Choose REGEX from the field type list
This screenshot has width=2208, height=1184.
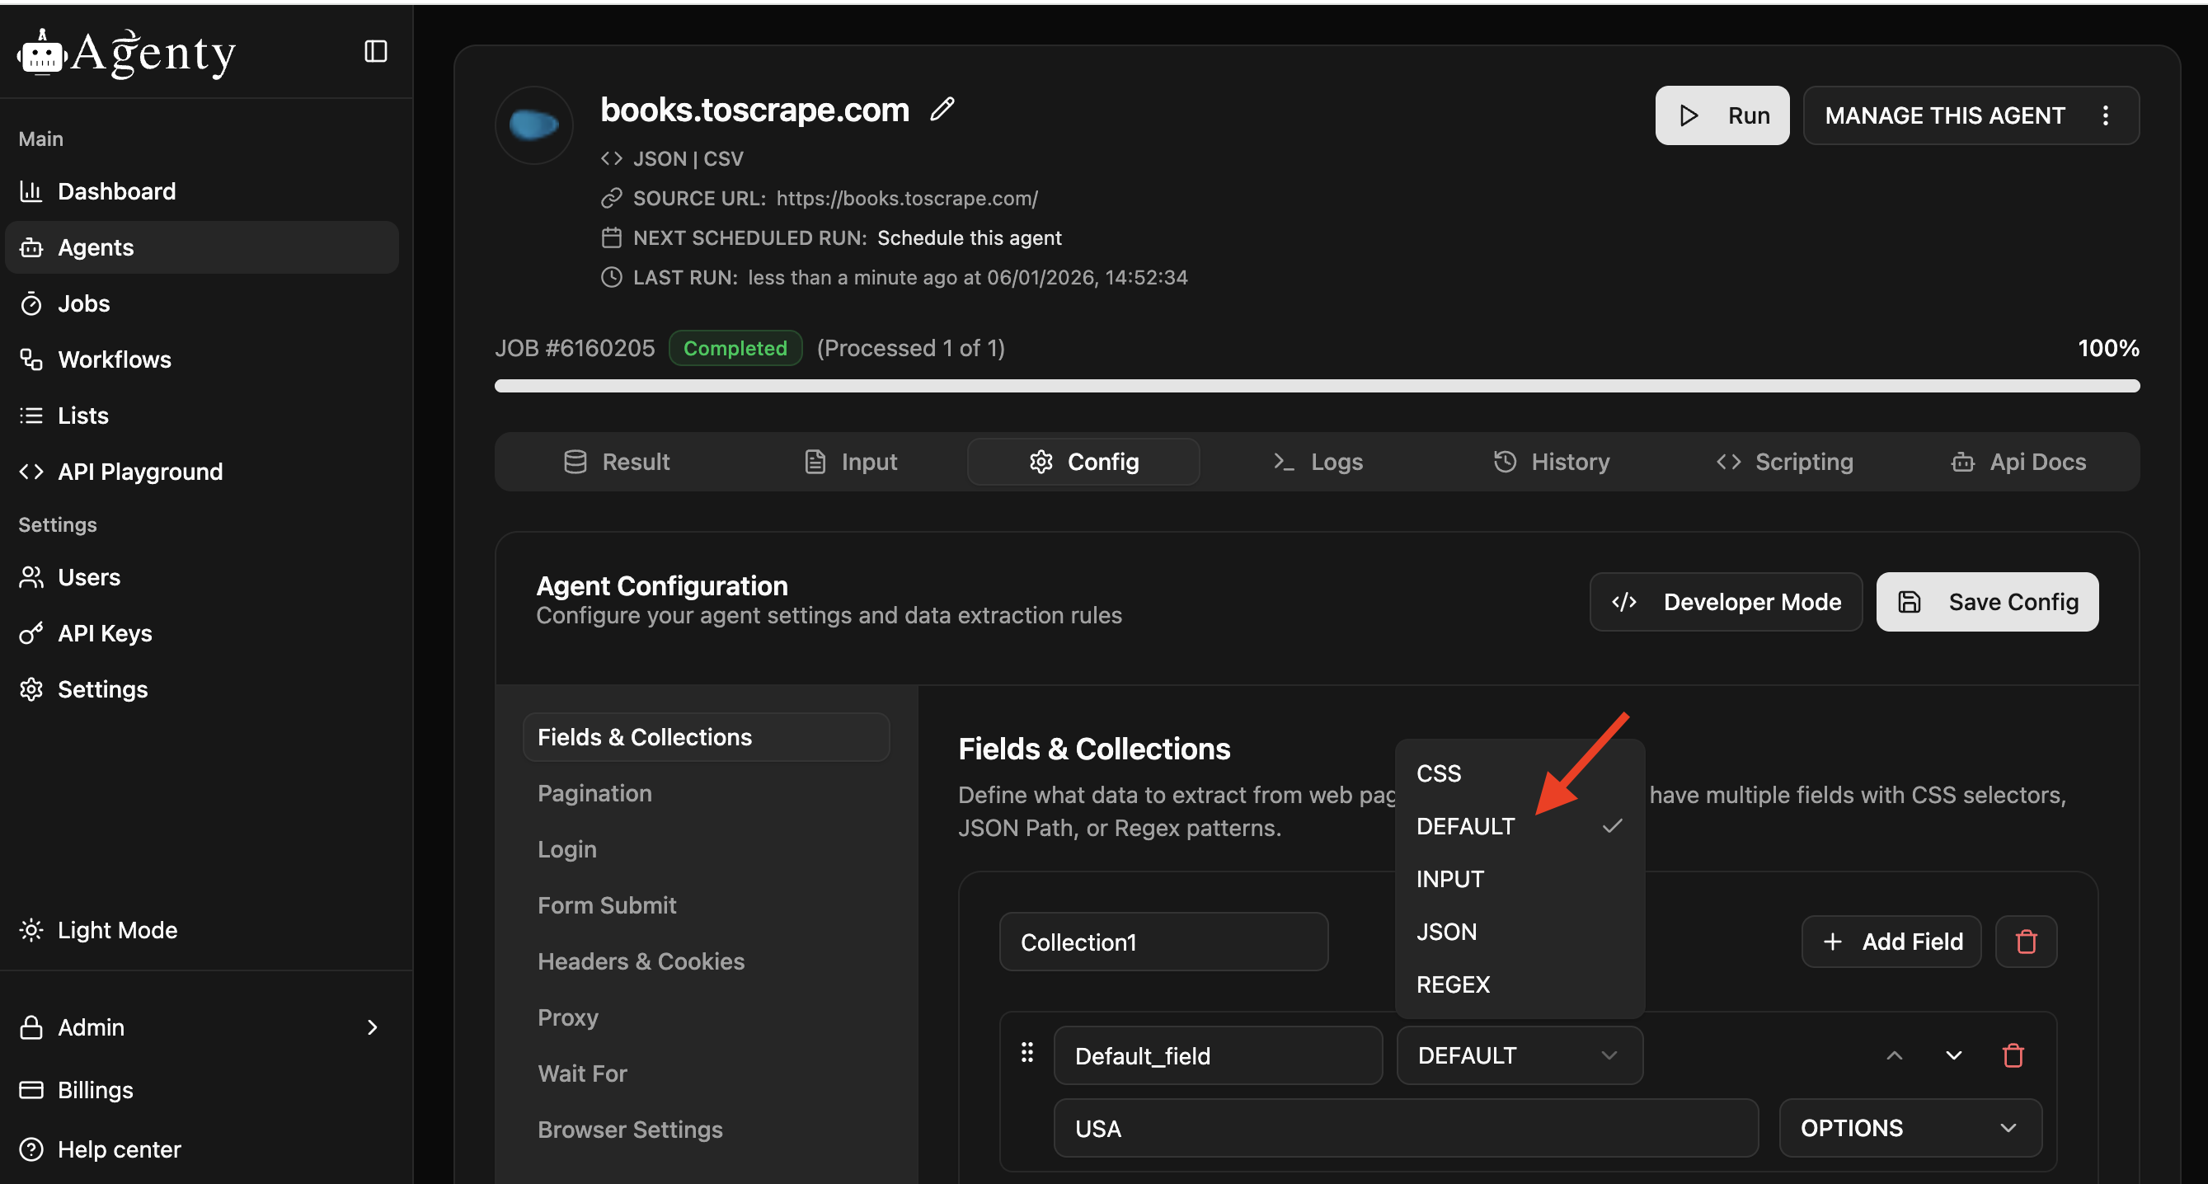pyautogui.click(x=1453, y=984)
